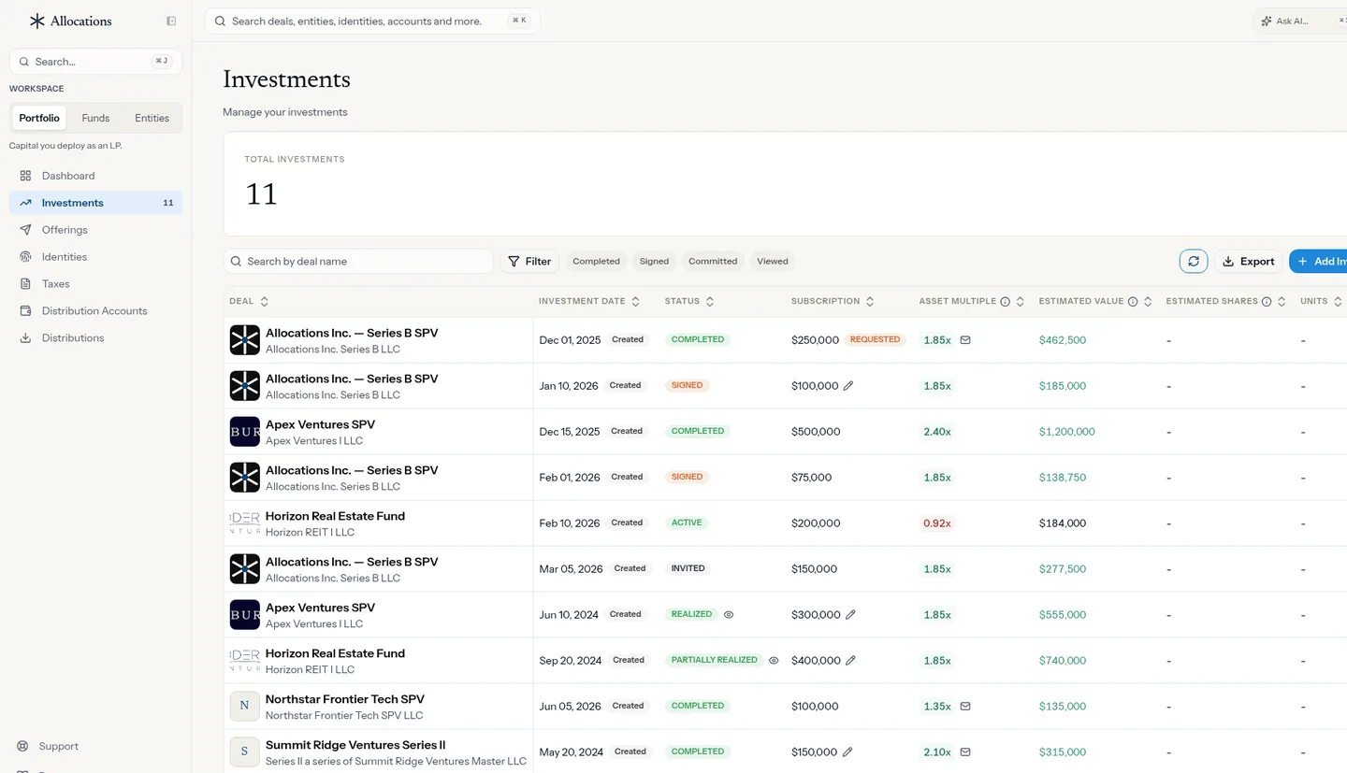
Task: Open the Horizon Real Estate Fund Feb 10 deal
Action: [335, 516]
